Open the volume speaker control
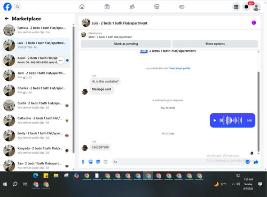Image resolution: width=267 pixels, height=197 pixels. (x=238, y=184)
